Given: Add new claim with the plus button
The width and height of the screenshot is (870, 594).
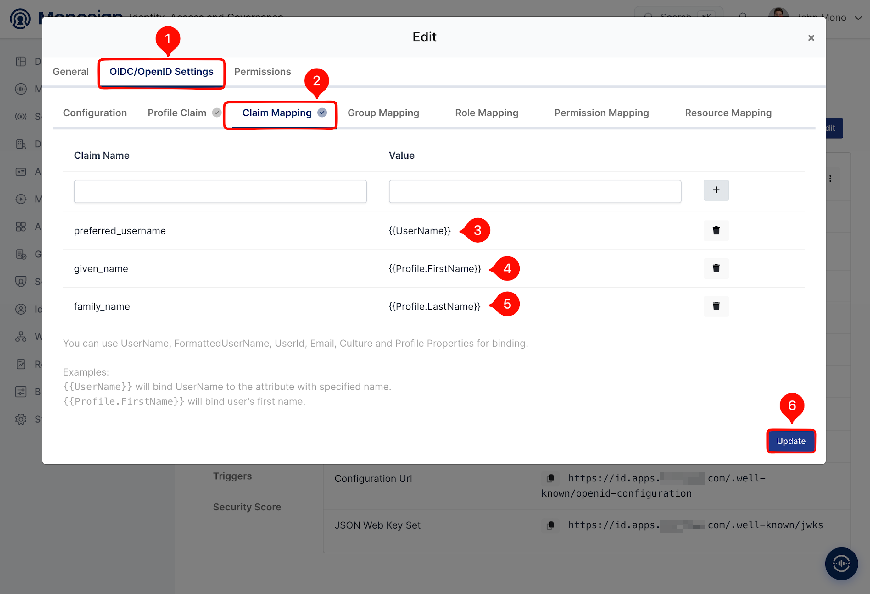Looking at the screenshot, I should click(716, 190).
